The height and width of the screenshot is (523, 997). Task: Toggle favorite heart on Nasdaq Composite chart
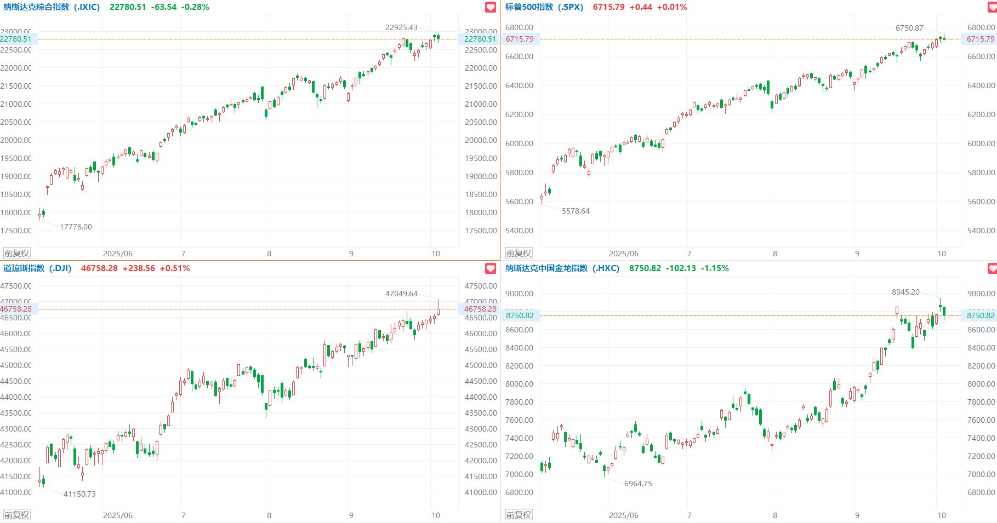tap(491, 7)
